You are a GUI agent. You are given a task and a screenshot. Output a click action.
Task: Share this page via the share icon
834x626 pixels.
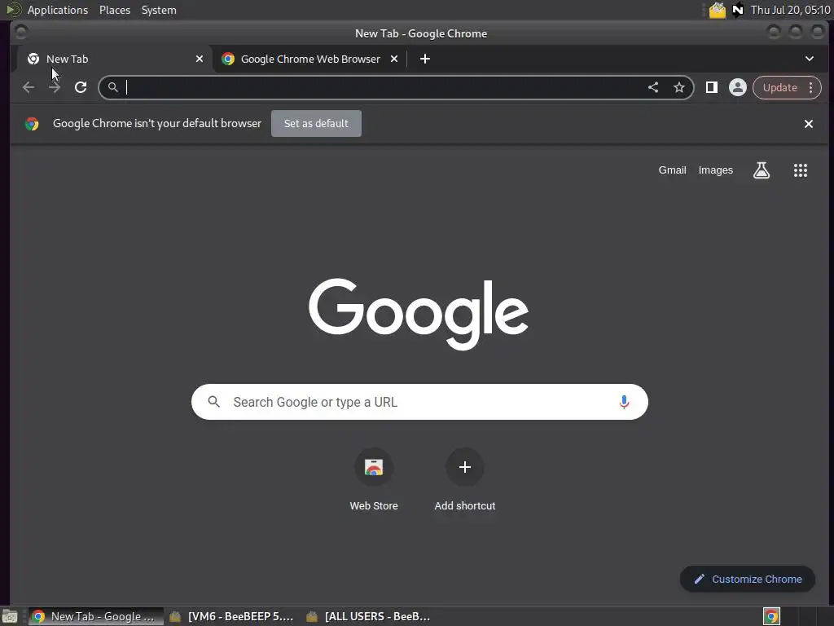(x=653, y=87)
